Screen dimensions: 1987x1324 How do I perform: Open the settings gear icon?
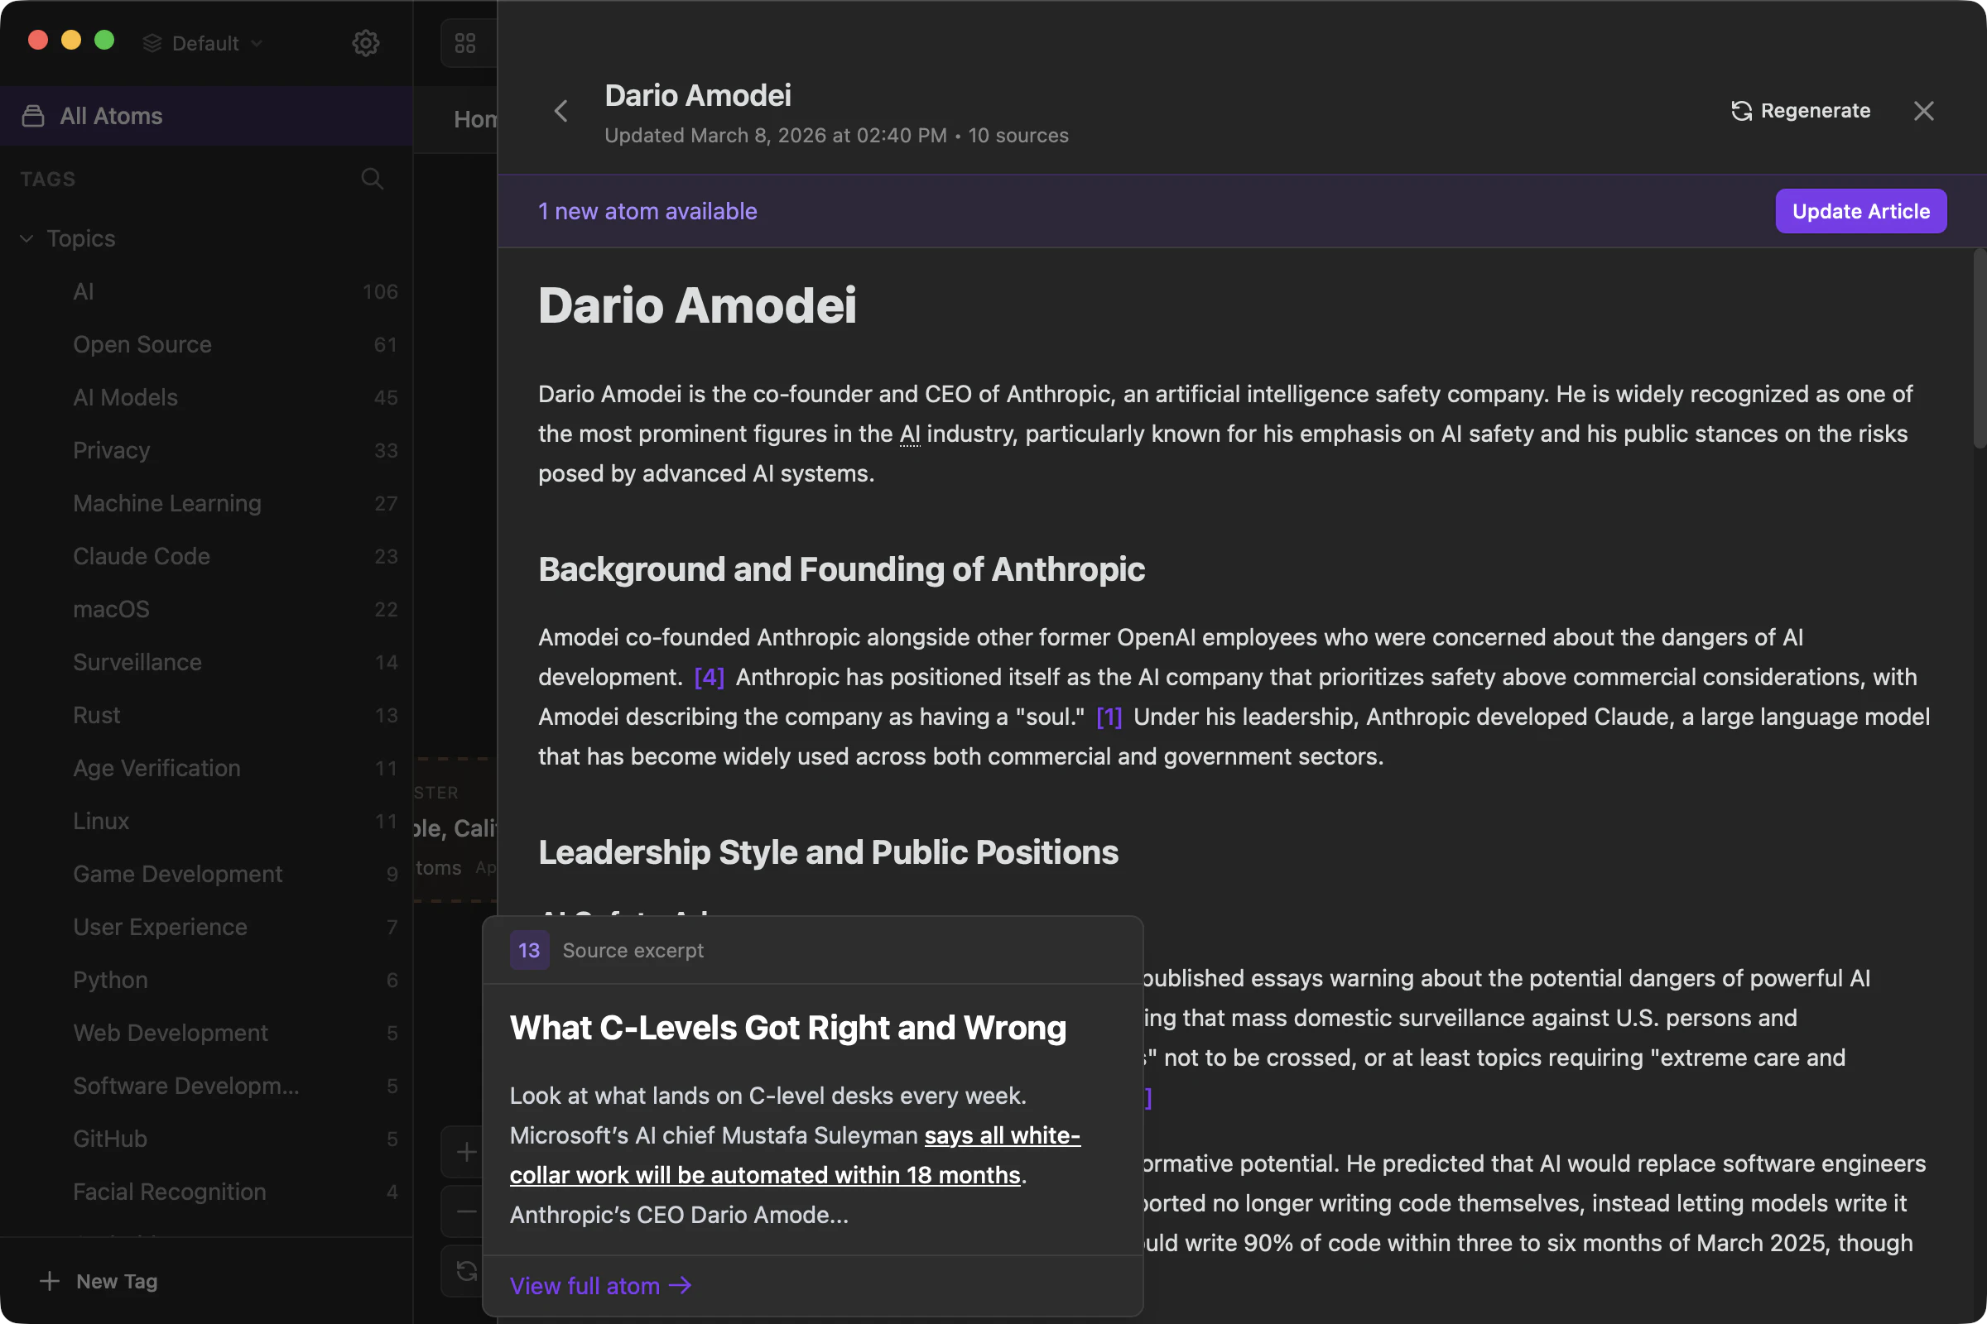[365, 43]
